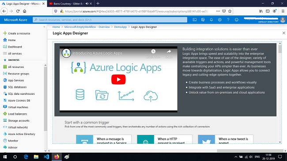Open Azure Cosmos DB
The height and width of the screenshot is (161, 287).
17,101
